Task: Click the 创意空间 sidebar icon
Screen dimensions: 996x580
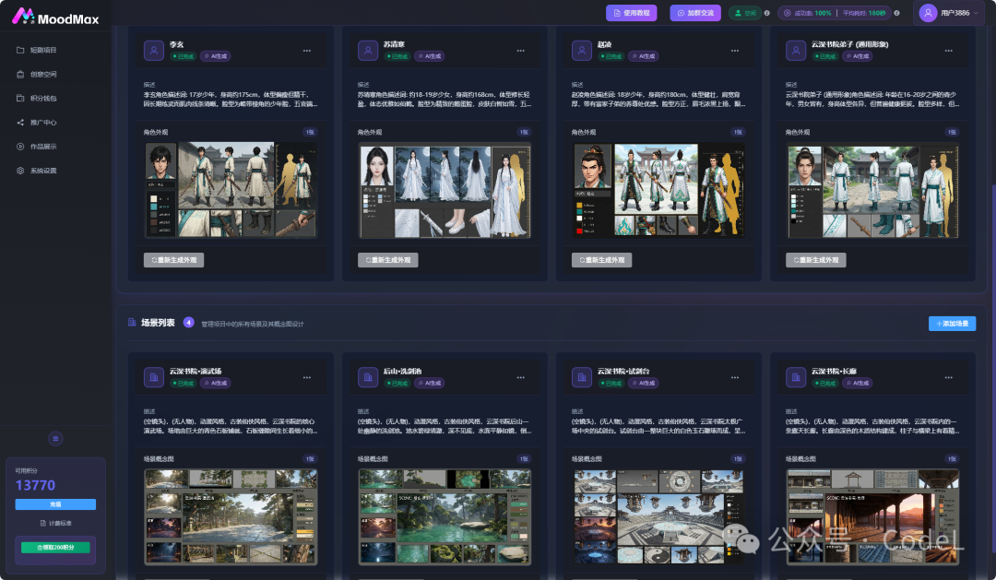Action: 20,75
